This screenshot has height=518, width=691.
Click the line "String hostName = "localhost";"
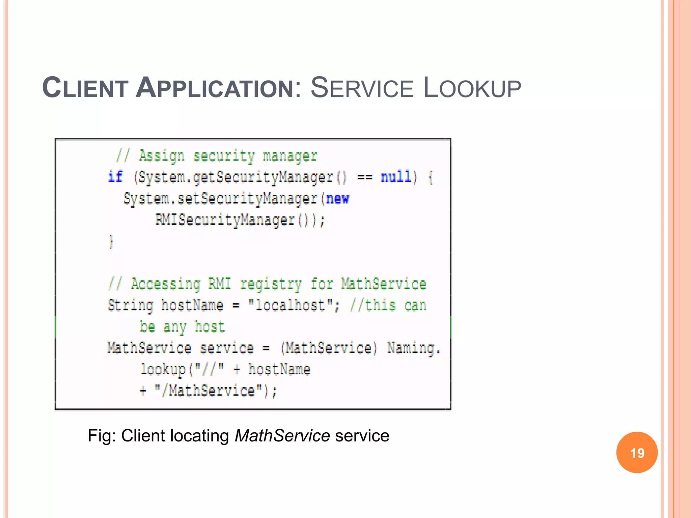click(x=224, y=306)
